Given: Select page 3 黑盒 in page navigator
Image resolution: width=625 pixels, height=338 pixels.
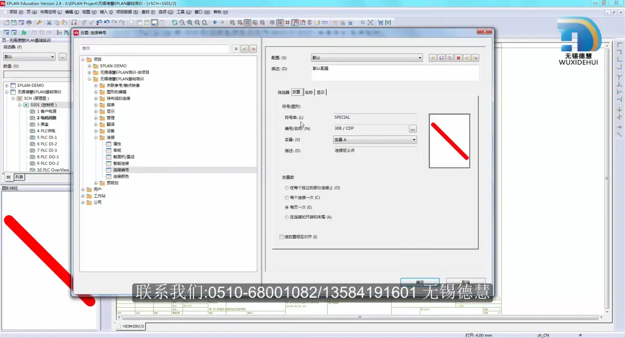Looking at the screenshot, I should click(42, 125).
